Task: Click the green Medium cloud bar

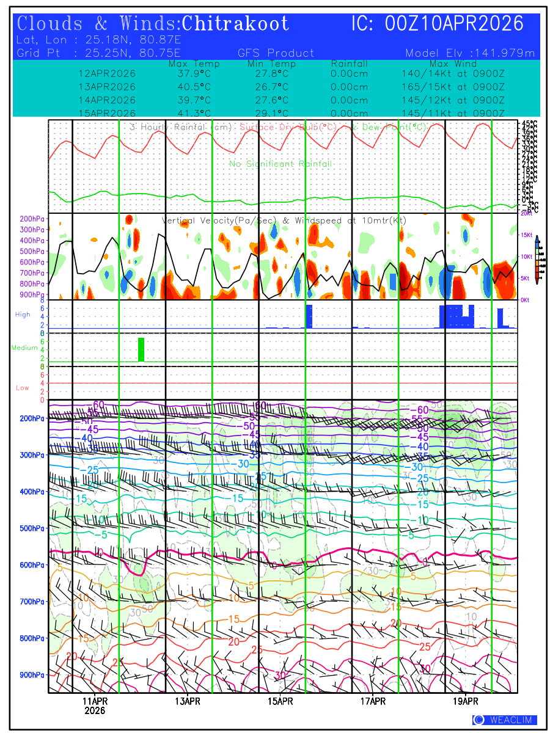Action: [x=141, y=349]
